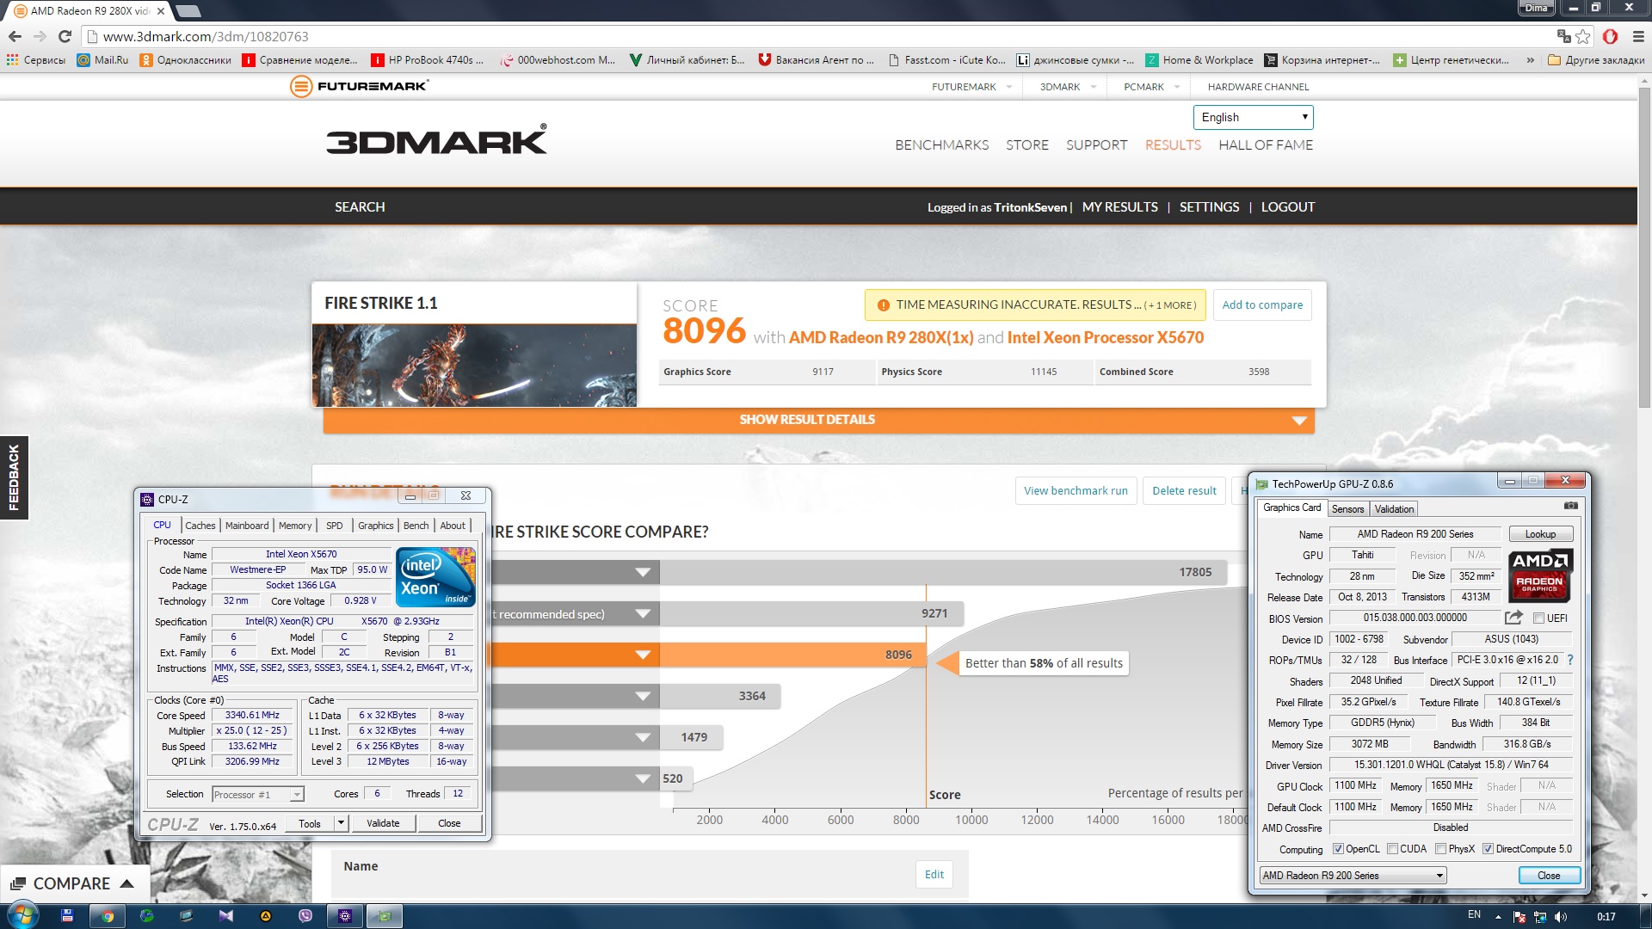Open the English language dropdown

pos(1253,117)
